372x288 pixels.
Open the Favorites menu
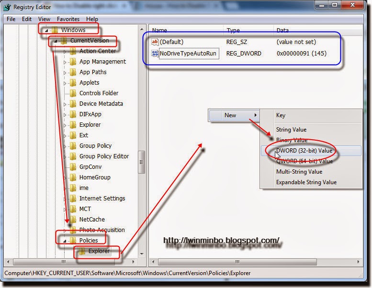tap(68, 19)
